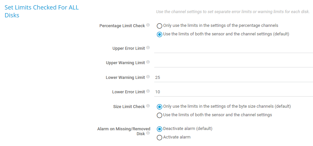Click help icon beside Percentage Limit Check

click(148, 25)
